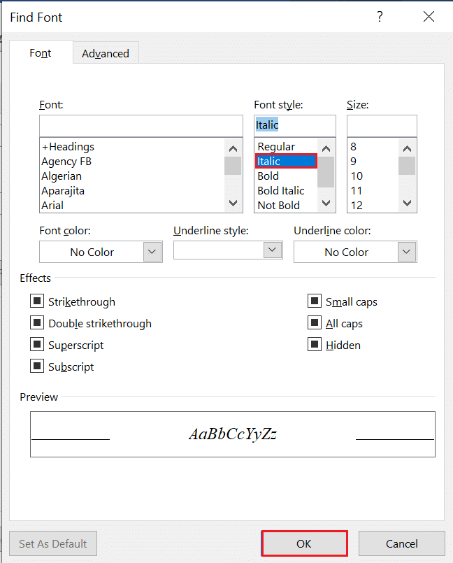This screenshot has width=453, height=563.
Task: Choose Italic font style
Action: (286, 162)
